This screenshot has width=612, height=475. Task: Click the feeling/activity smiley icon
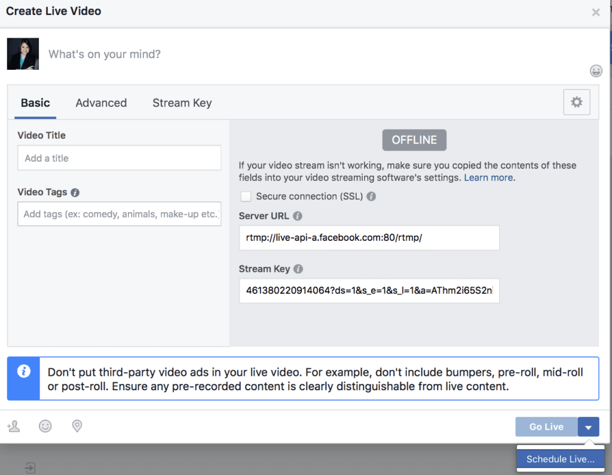tap(45, 426)
